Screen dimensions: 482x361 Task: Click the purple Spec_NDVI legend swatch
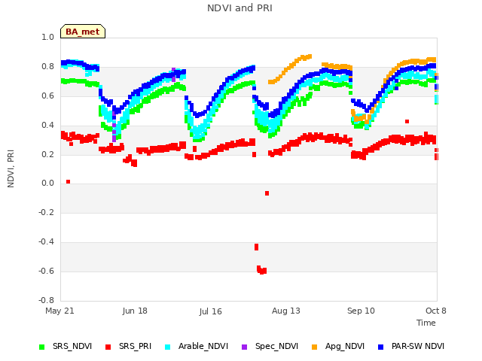[244, 347]
